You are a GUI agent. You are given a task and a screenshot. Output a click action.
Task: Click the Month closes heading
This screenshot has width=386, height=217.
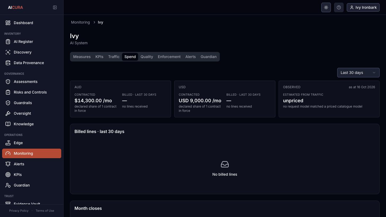[x=88, y=209]
